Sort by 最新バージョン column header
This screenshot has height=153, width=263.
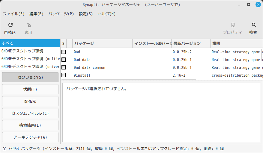(x=191, y=43)
